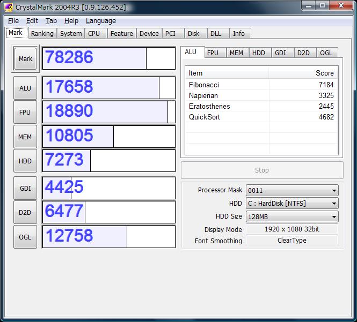This screenshot has height=322, width=357.
Task: Launch the MEM benchmark test
Action: pyautogui.click(x=25, y=137)
